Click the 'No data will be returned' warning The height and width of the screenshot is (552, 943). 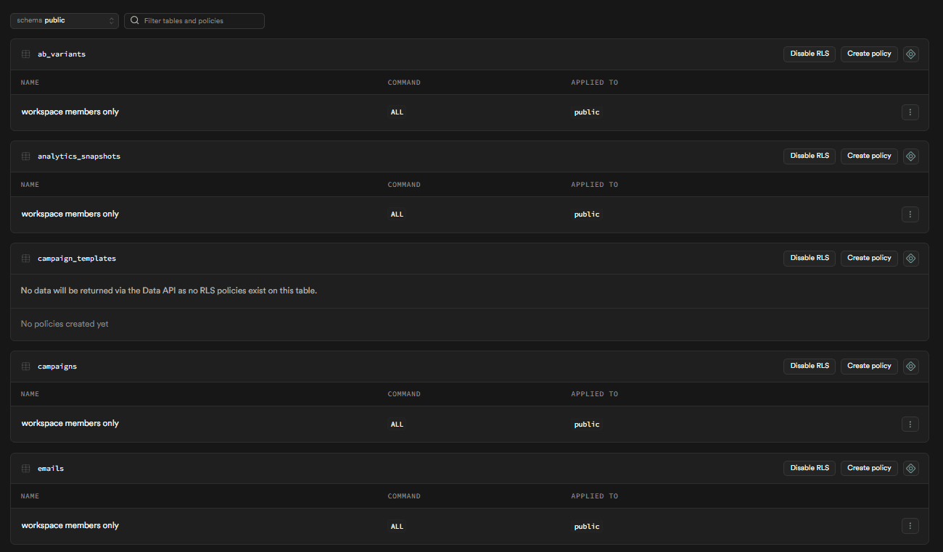click(169, 290)
